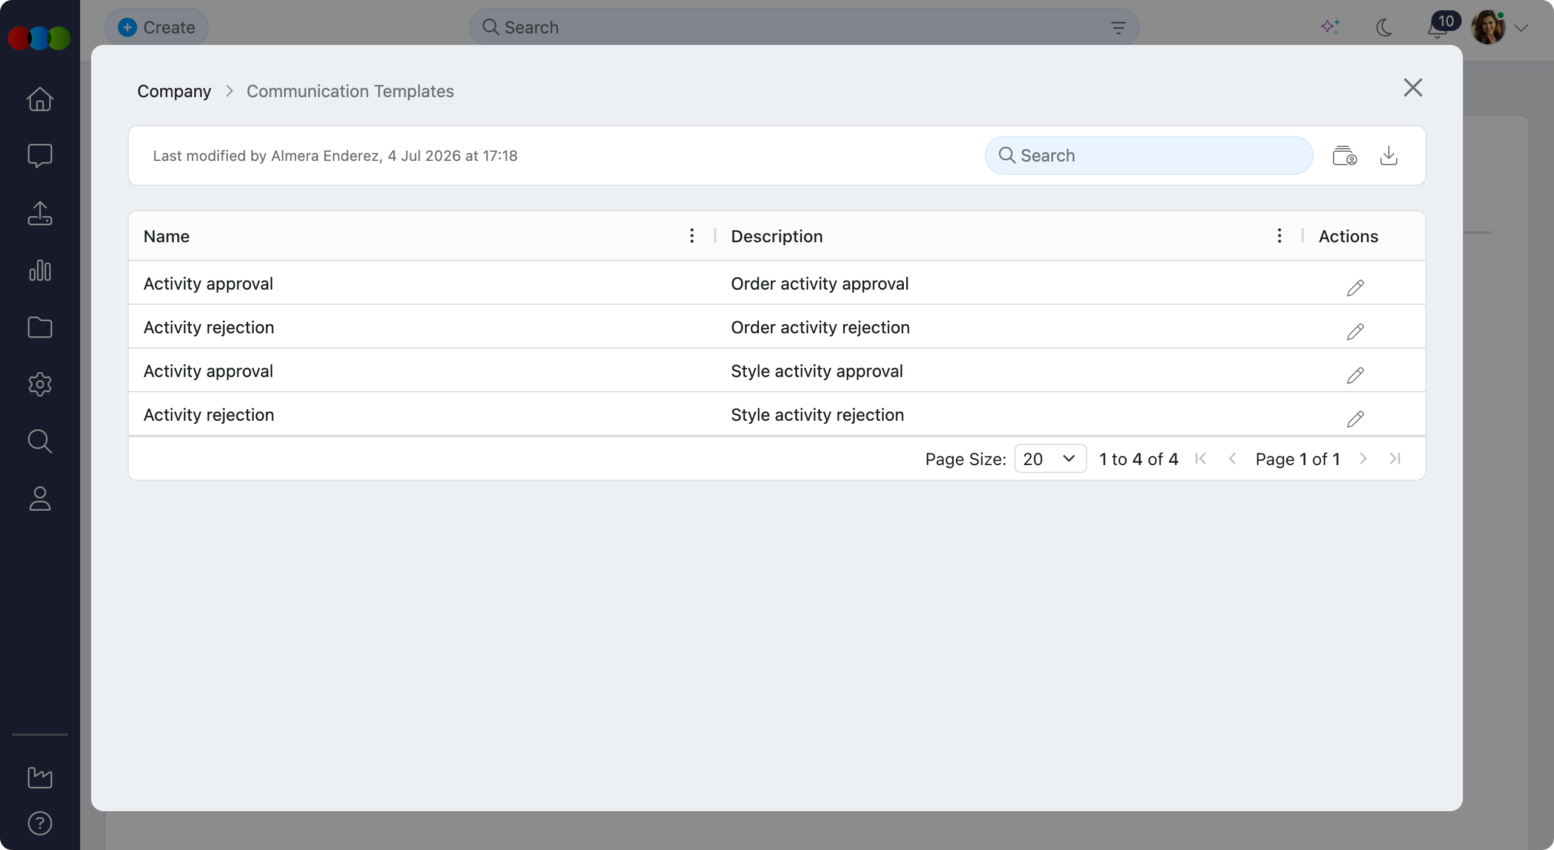1554x850 pixels.
Task: Open the chat messages sidebar icon
Action: (40, 156)
